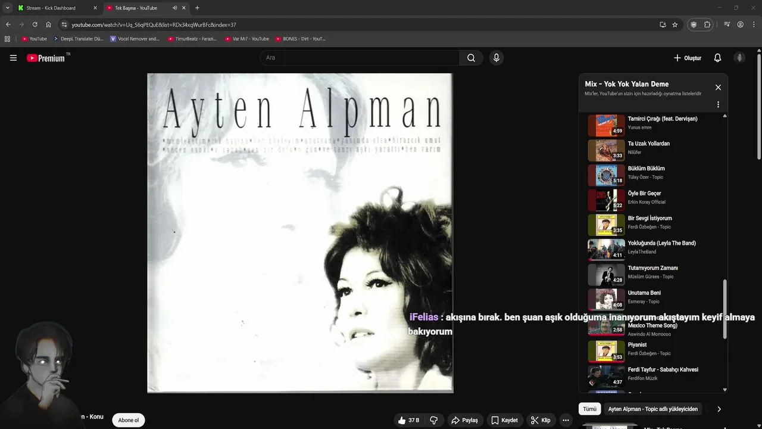Viewport: 762px width, 429px height.
Task: Click the Oluştur create button
Action: tap(687, 58)
